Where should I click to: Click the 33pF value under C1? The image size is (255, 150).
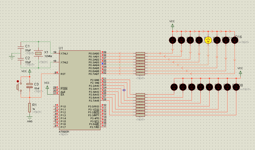28,50
